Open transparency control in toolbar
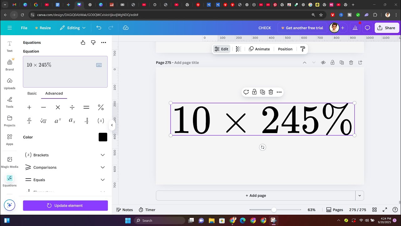401x226 pixels. [238, 49]
